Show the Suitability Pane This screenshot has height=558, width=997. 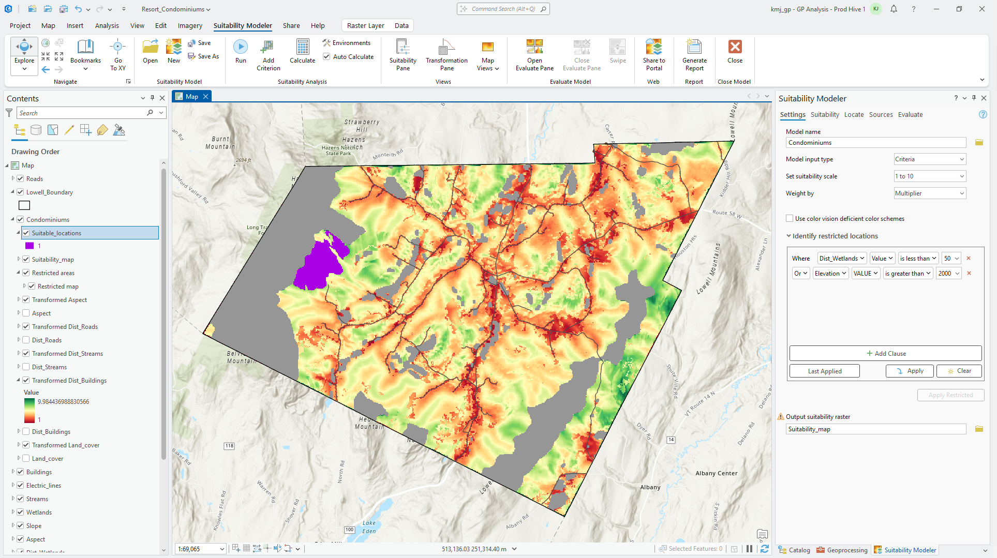[x=403, y=55]
